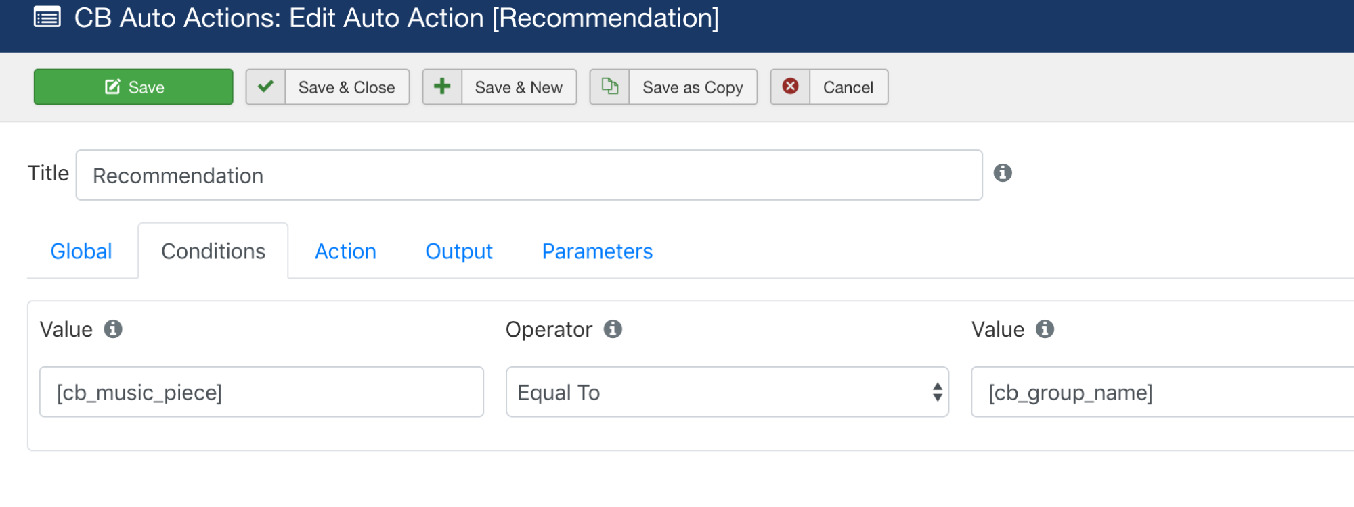Screen dimensions: 1354x507
Task: Open the Parameters tab
Action: [x=597, y=251]
